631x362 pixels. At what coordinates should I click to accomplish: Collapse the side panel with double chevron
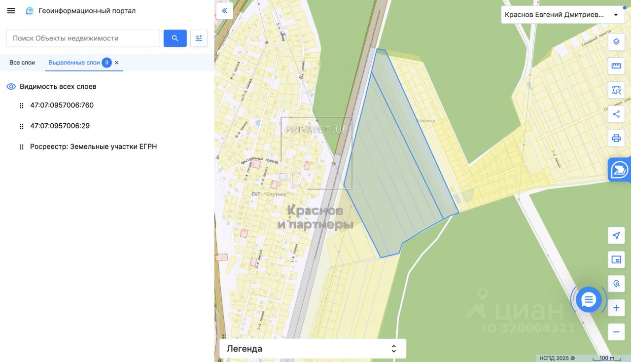click(225, 10)
